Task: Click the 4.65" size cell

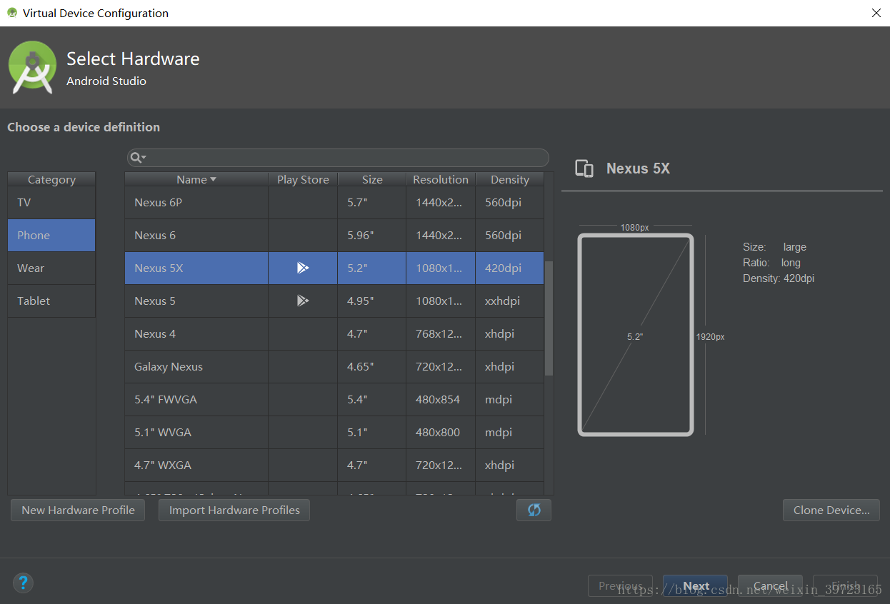Action: tap(371, 367)
